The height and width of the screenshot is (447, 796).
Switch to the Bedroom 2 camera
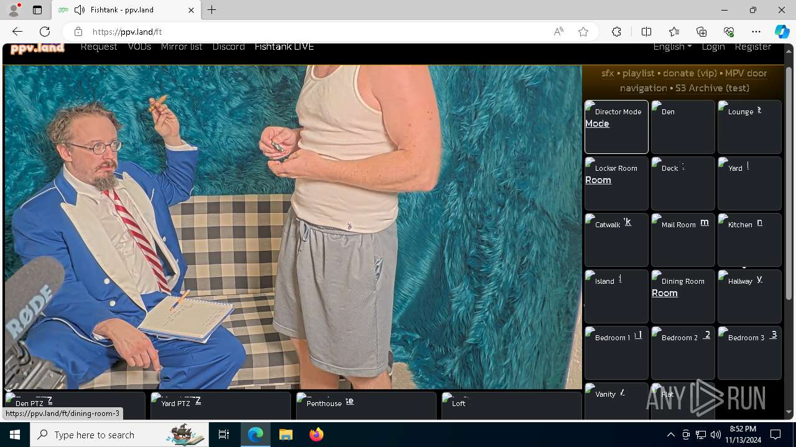(x=683, y=353)
